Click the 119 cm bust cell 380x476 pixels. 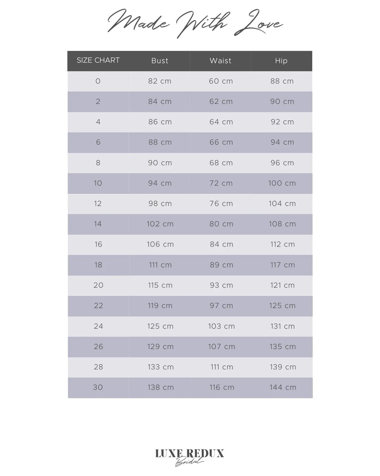pyautogui.click(x=160, y=306)
